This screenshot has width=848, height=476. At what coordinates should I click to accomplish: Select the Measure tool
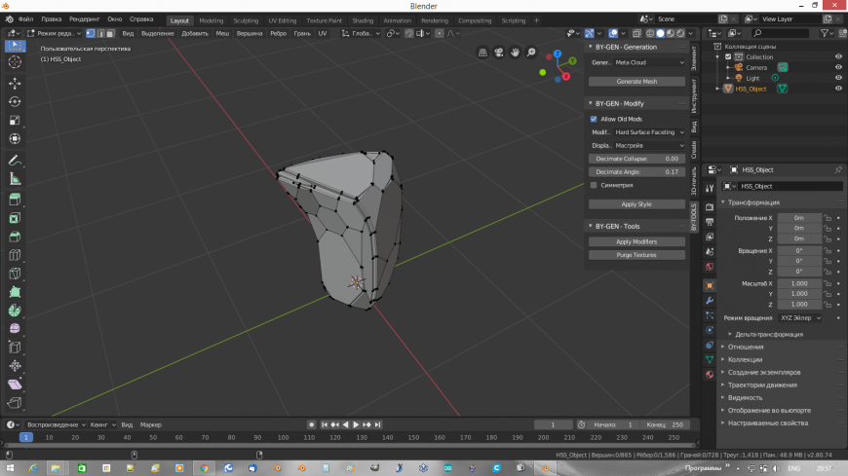click(x=15, y=179)
